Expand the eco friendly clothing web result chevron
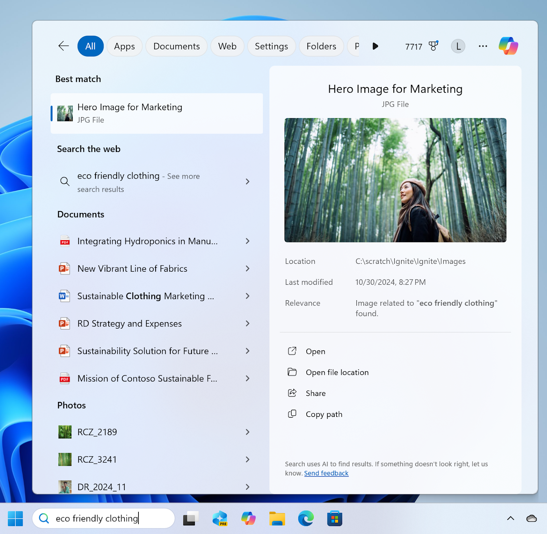 [248, 181]
